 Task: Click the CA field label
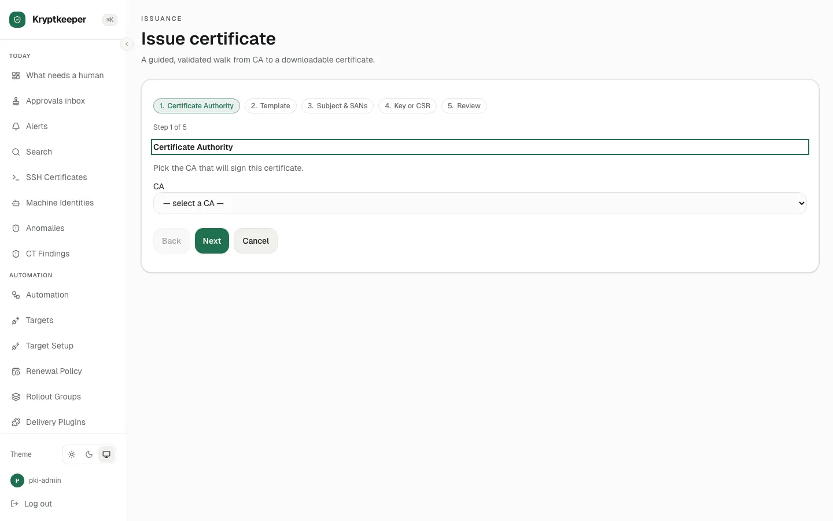[159, 186]
